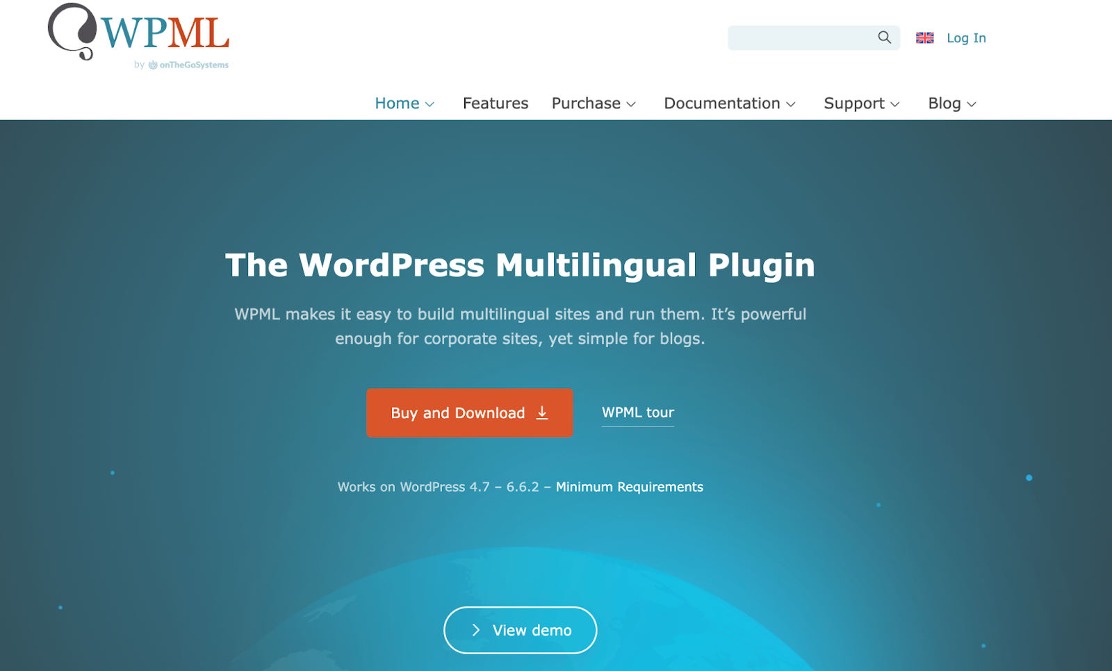Click the View demo button
Viewport: 1112px width, 671px height.
click(x=521, y=630)
